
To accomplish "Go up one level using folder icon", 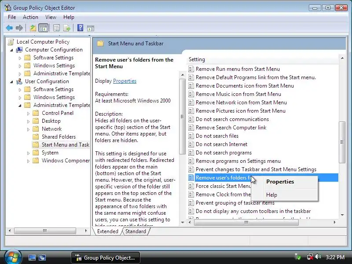I will [33, 28].
